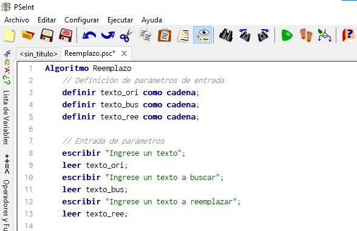
Task: Find previous with the left-arrow binoculars icon
Action: coord(245,35)
